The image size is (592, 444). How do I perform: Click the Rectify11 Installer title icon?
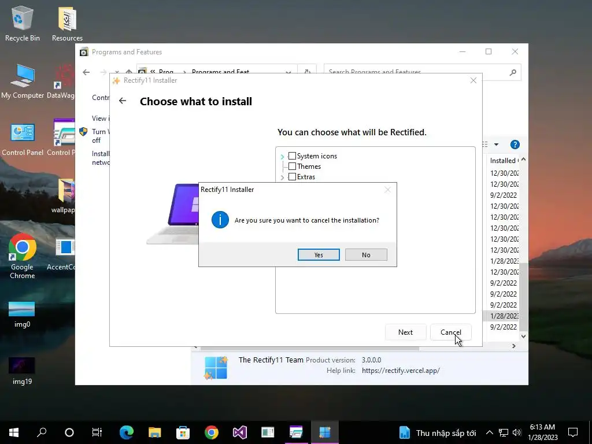[116, 80]
